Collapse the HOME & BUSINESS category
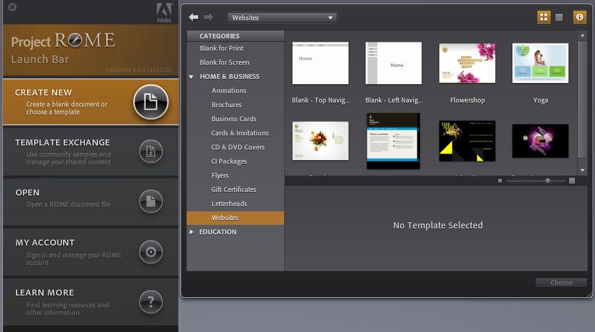 191,77
